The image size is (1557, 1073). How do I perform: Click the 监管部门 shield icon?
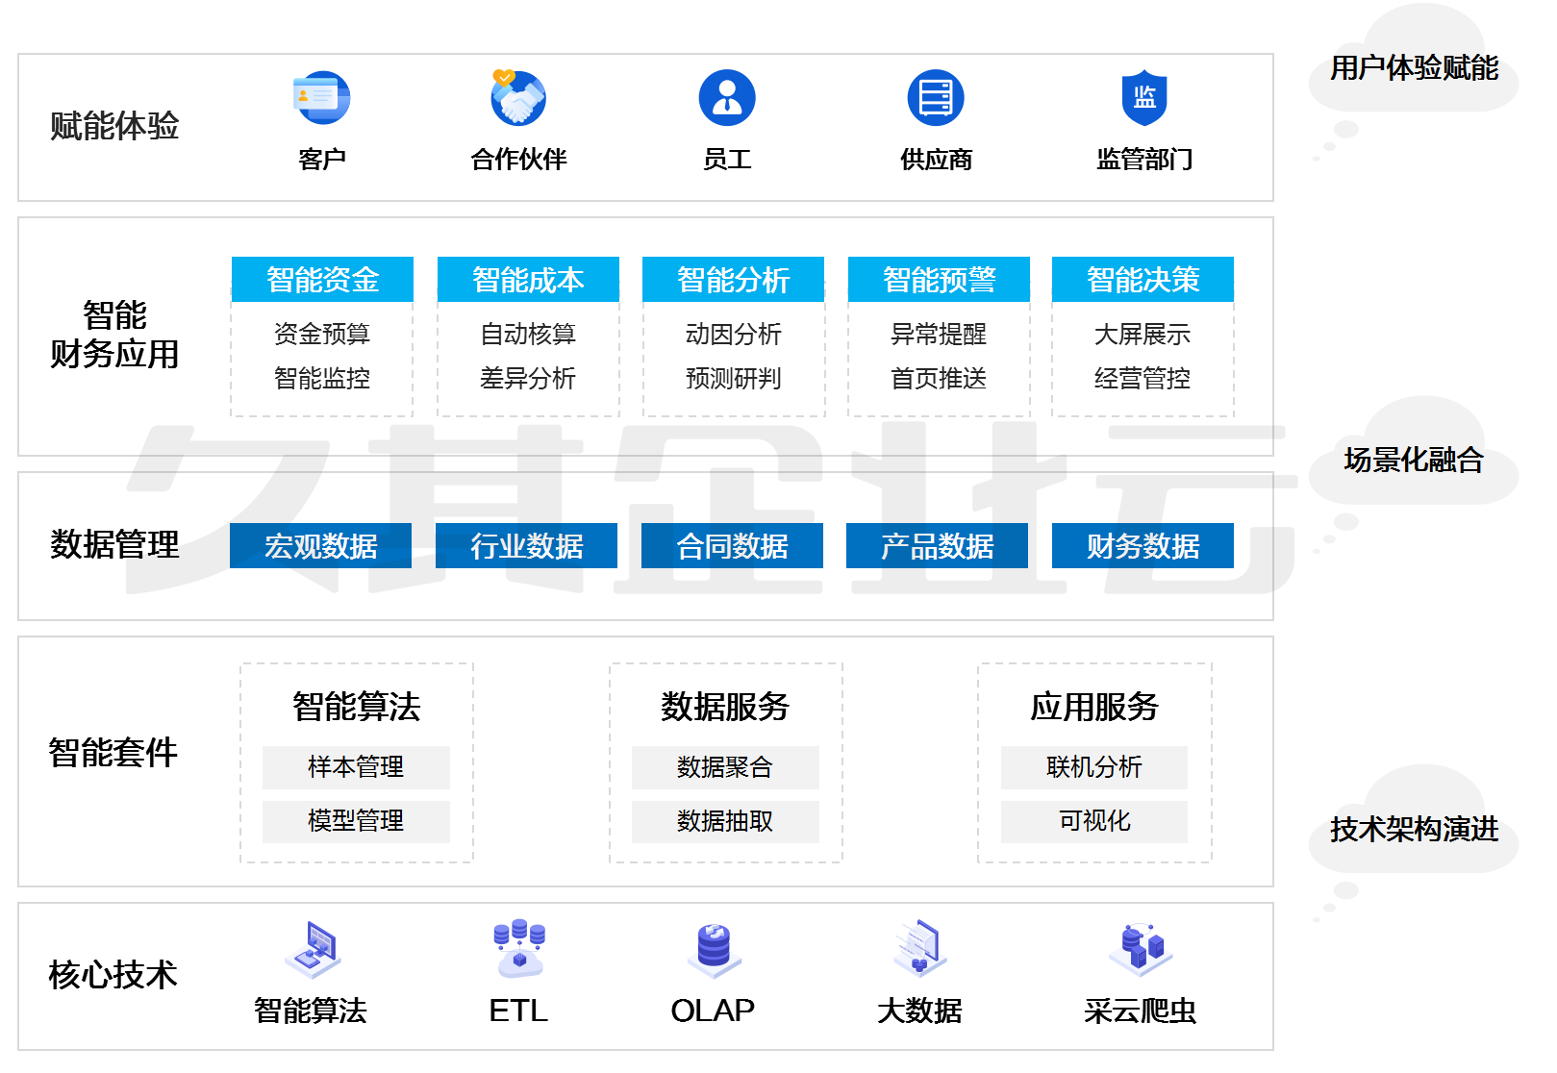click(1144, 98)
